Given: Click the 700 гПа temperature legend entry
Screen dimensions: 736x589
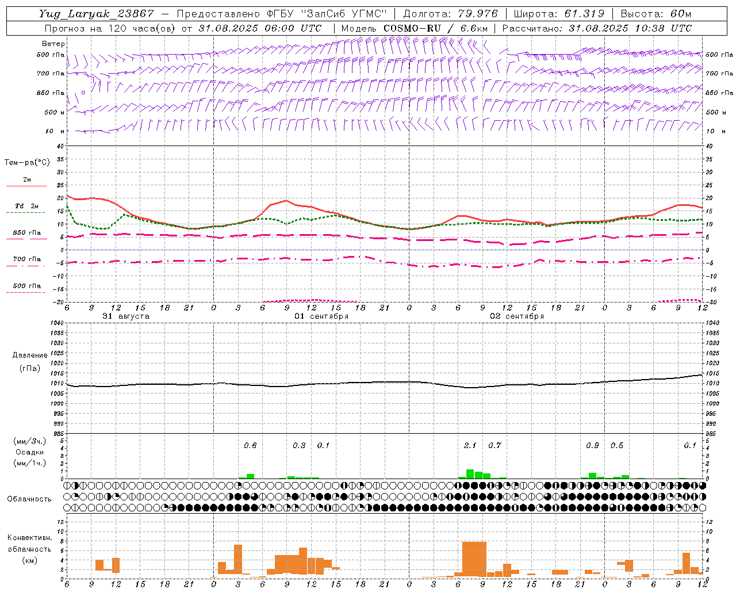Looking at the screenshot, I should coord(26,259).
